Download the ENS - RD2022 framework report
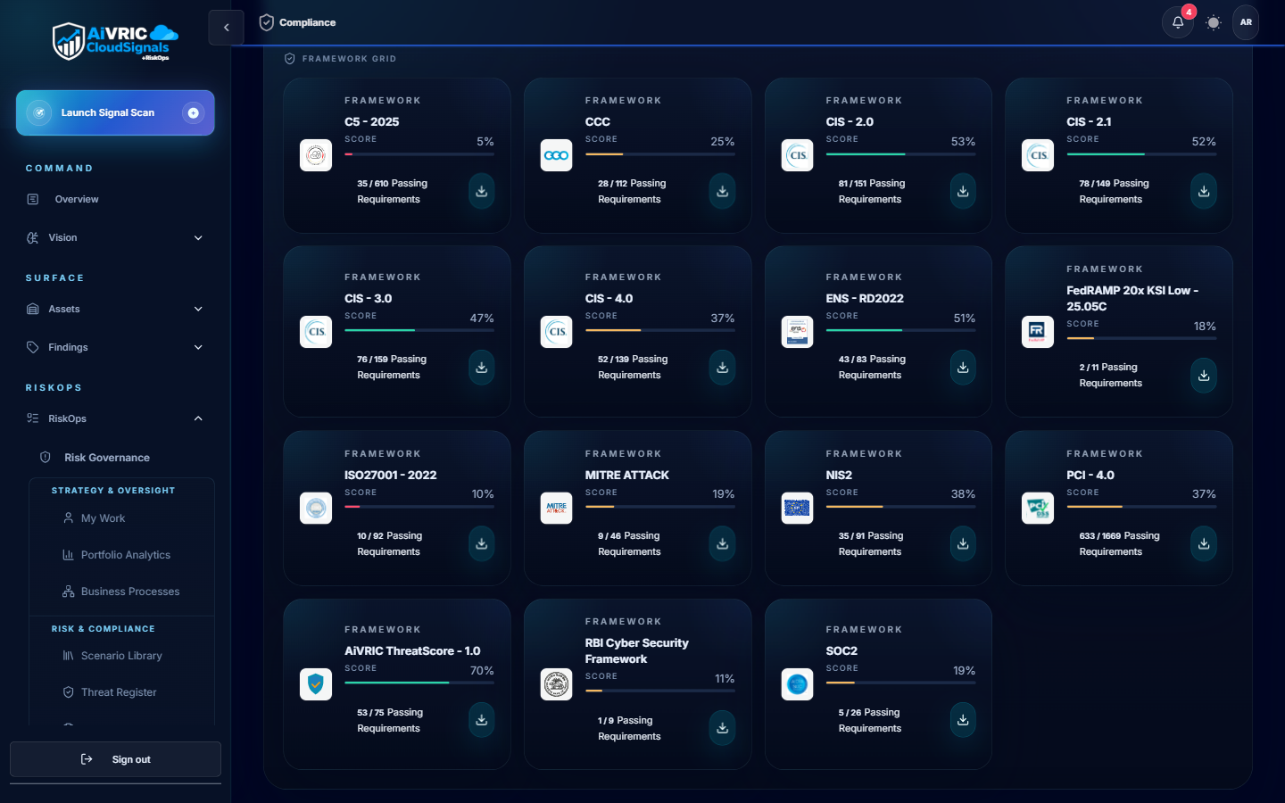 coord(963,367)
